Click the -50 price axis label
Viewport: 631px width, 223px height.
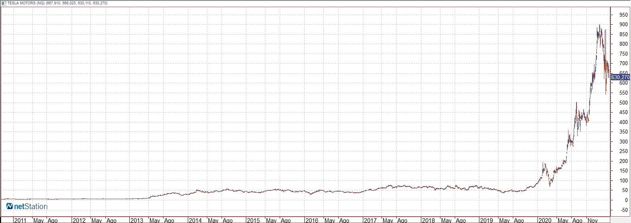click(x=624, y=210)
